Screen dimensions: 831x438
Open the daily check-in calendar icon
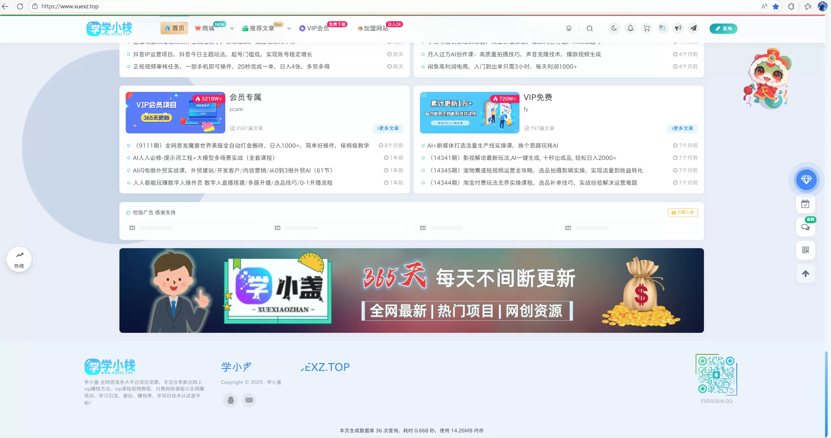(x=805, y=204)
